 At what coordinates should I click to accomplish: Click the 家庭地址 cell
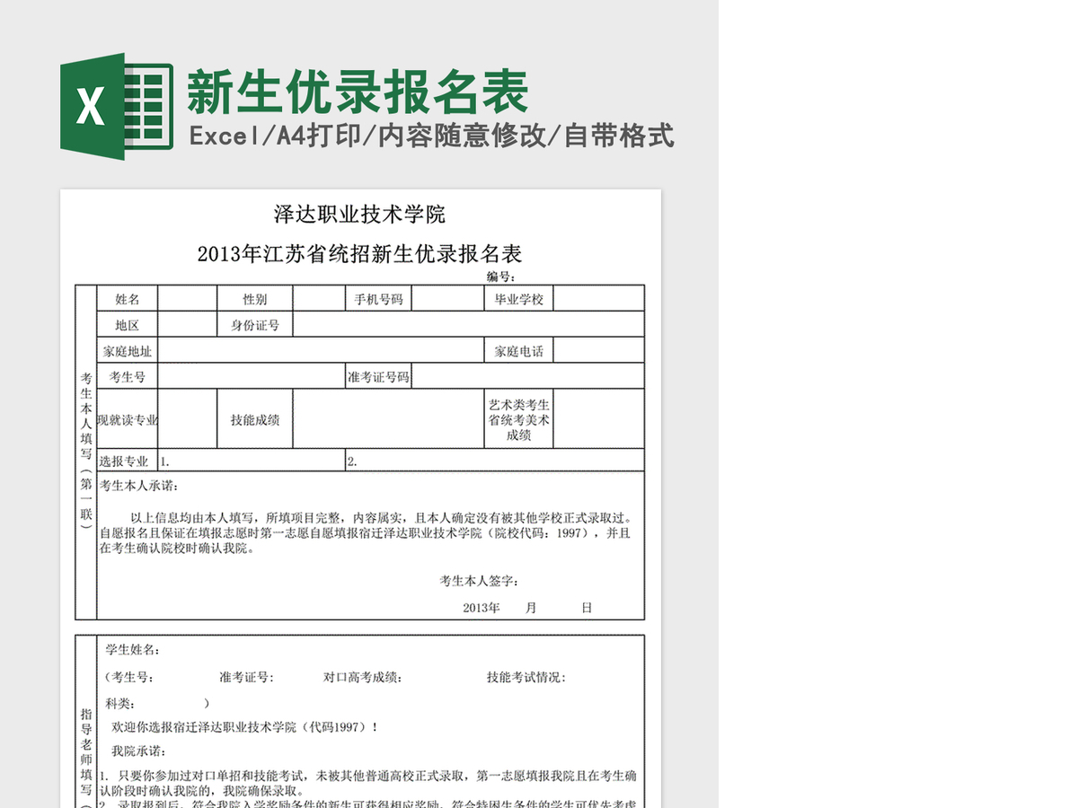128,351
